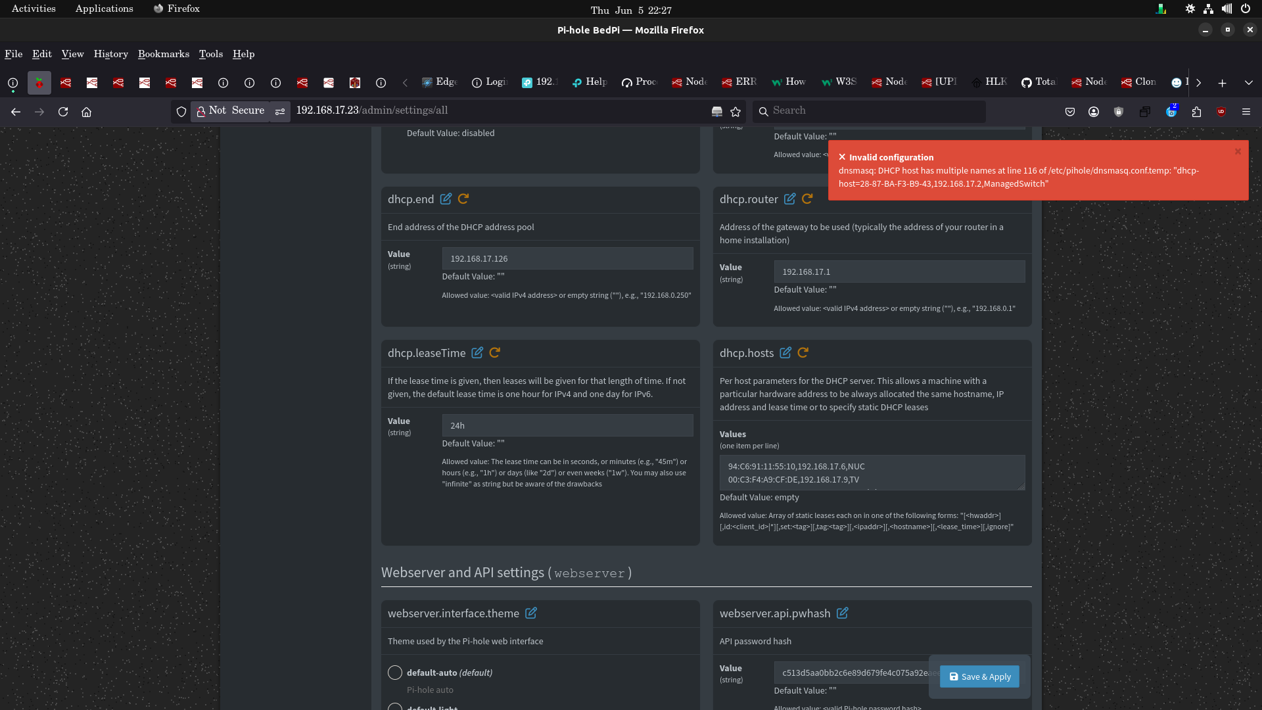
Task: Edit the dhcp.leaseTime setting icon
Action: pyautogui.click(x=477, y=352)
